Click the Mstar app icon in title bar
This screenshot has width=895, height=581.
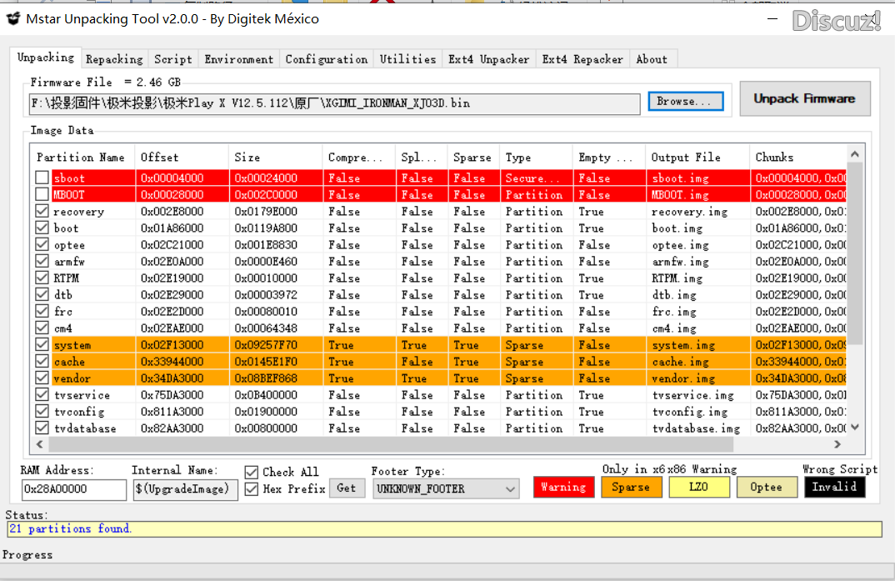click(x=12, y=18)
